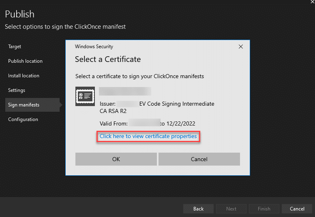This screenshot has height=217, width=315.
Task: Click here to view certificate properties
Action: tap(148, 136)
